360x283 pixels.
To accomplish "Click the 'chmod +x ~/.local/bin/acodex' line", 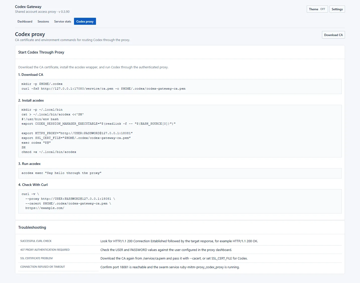I will coord(49,152).
